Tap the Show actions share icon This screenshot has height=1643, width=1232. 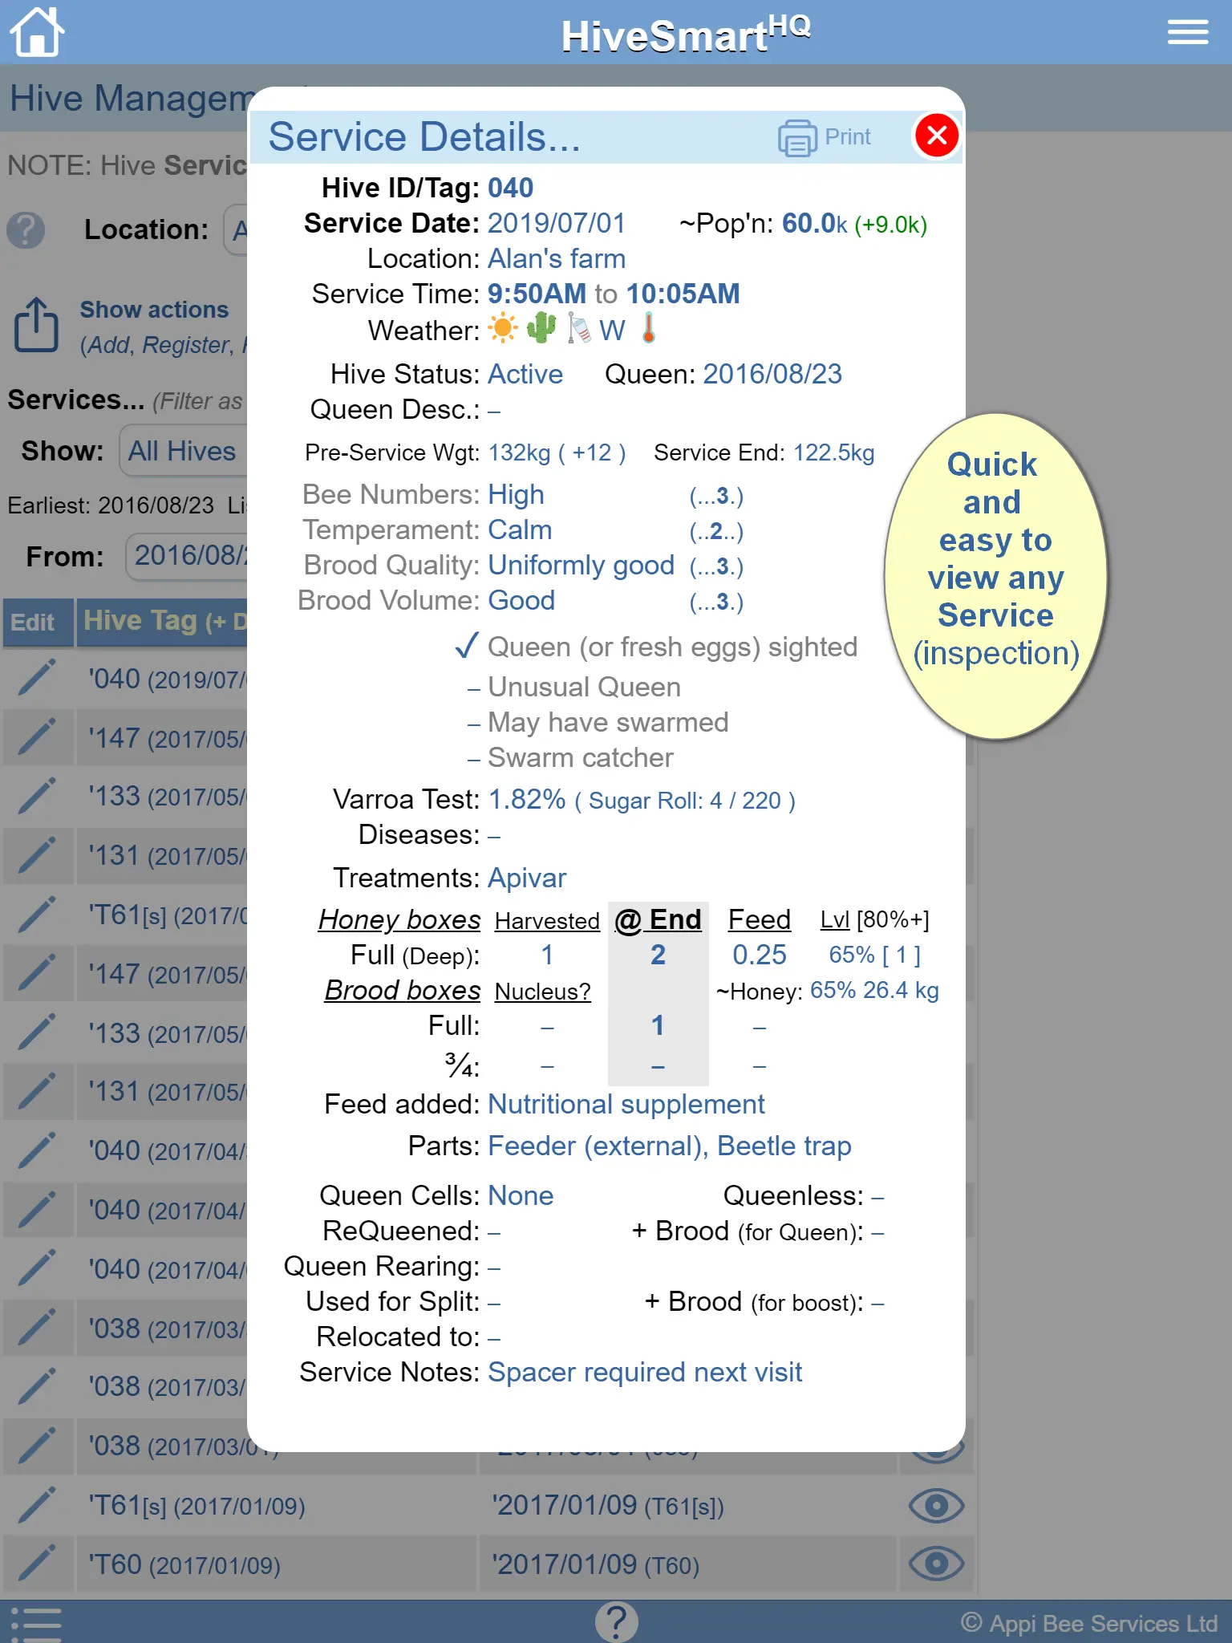pyautogui.click(x=36, y=325)
